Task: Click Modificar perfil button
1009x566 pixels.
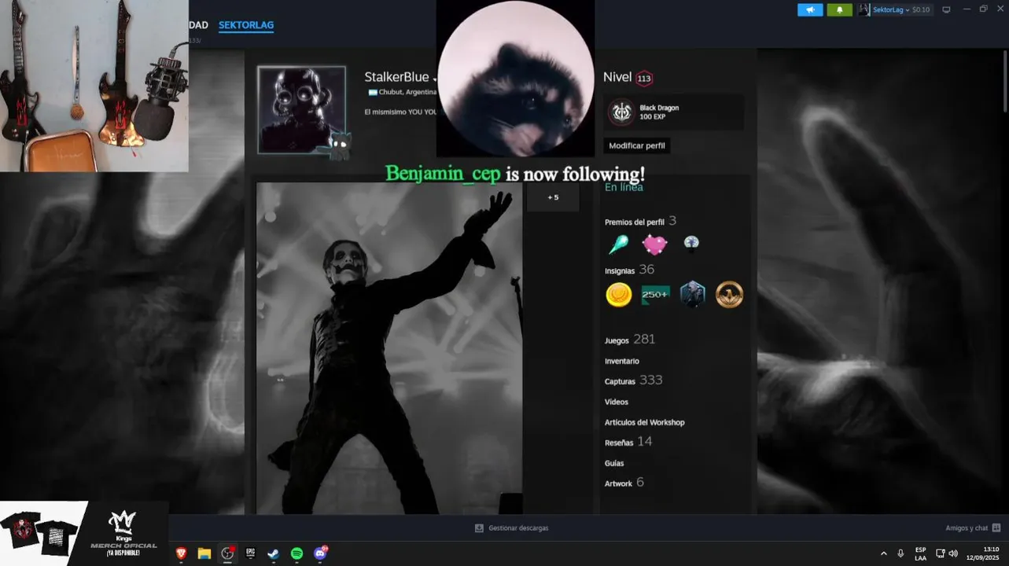Action: (x=637, y=145)
